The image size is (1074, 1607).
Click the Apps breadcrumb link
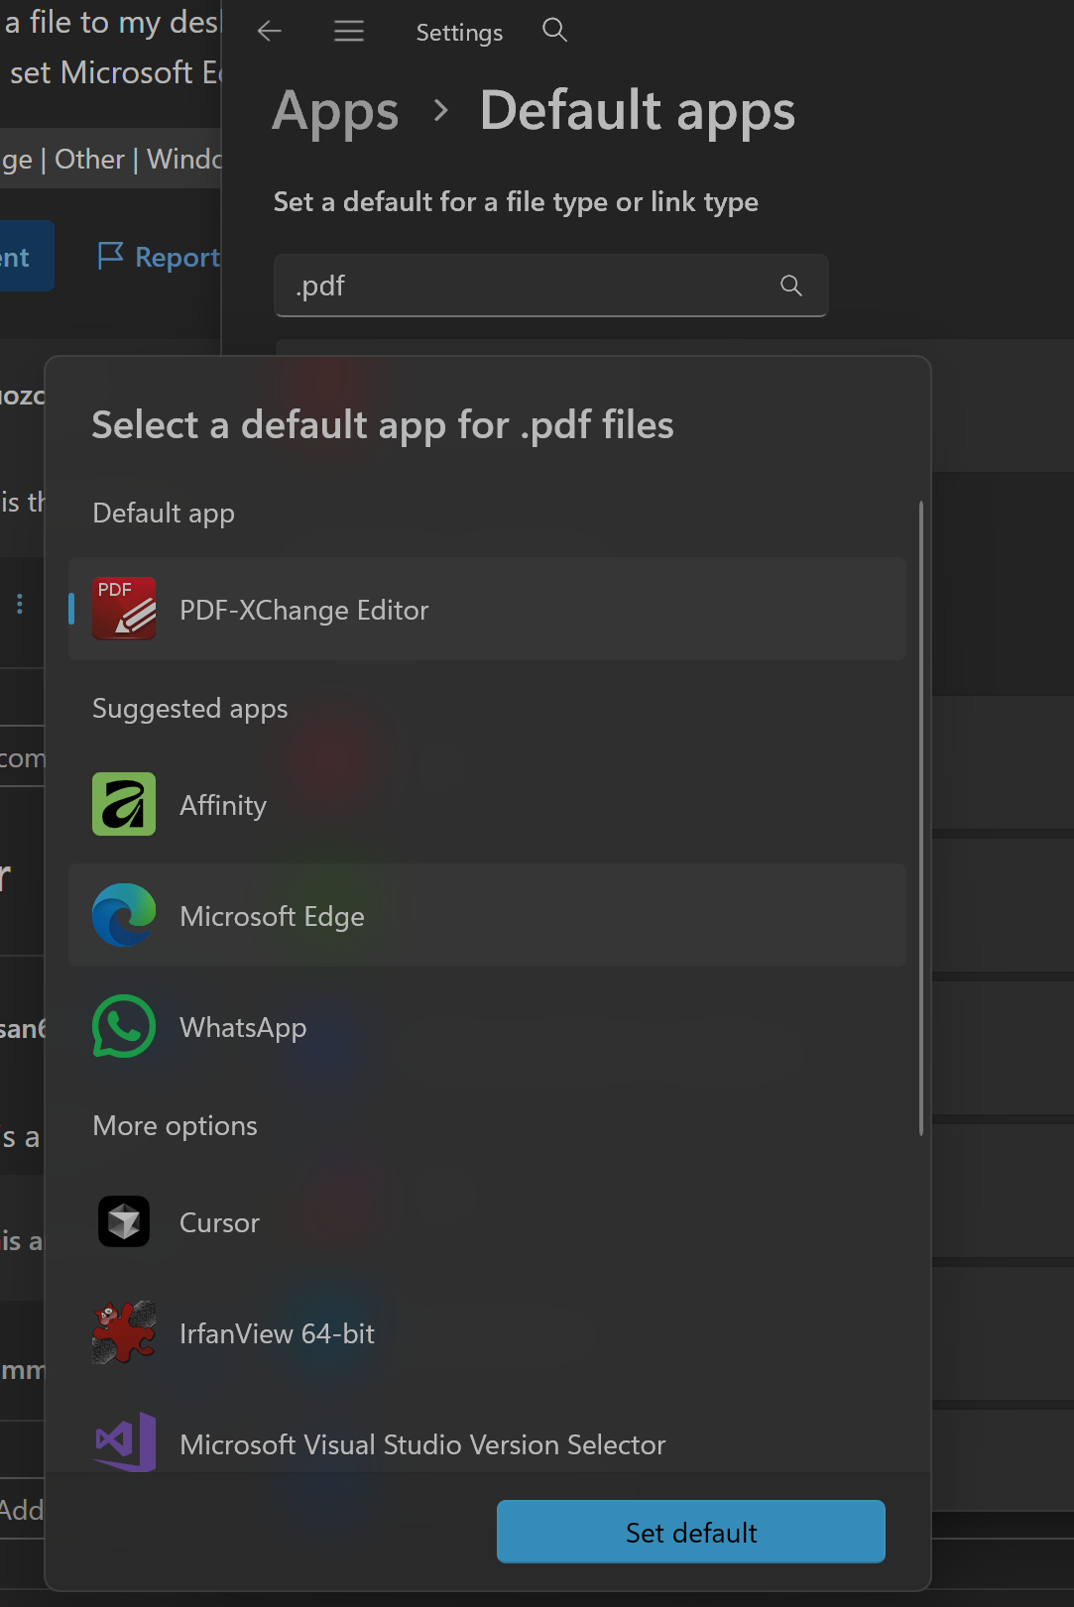(x=335, y=111)
